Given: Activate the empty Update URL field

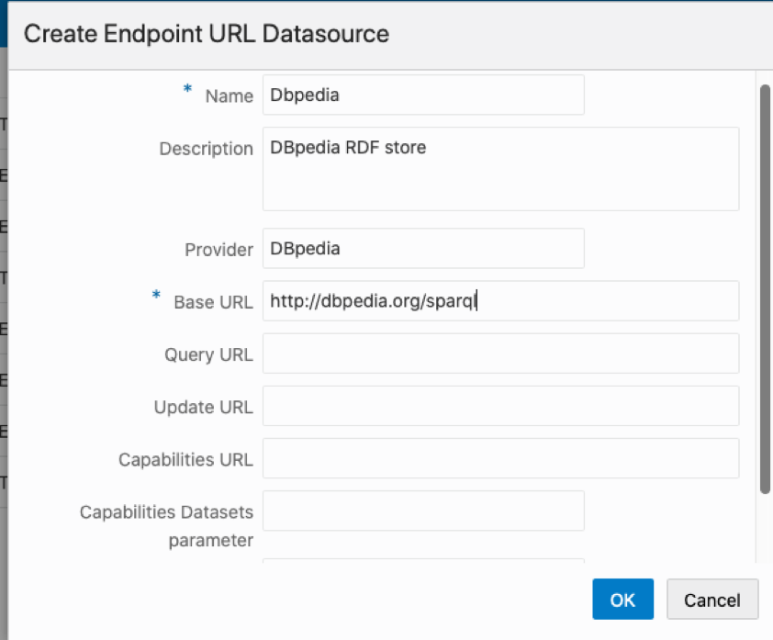Looking at the screenshot, I should tap(501, 406).
